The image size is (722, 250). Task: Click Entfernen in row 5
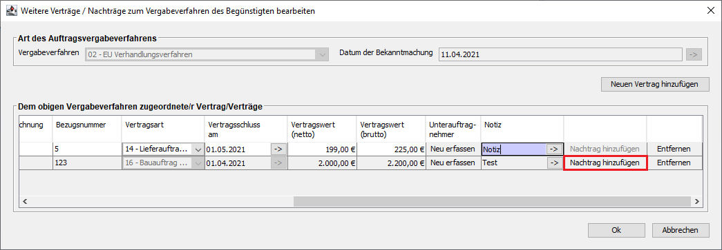pyautogui.click(x=674, y=149)
